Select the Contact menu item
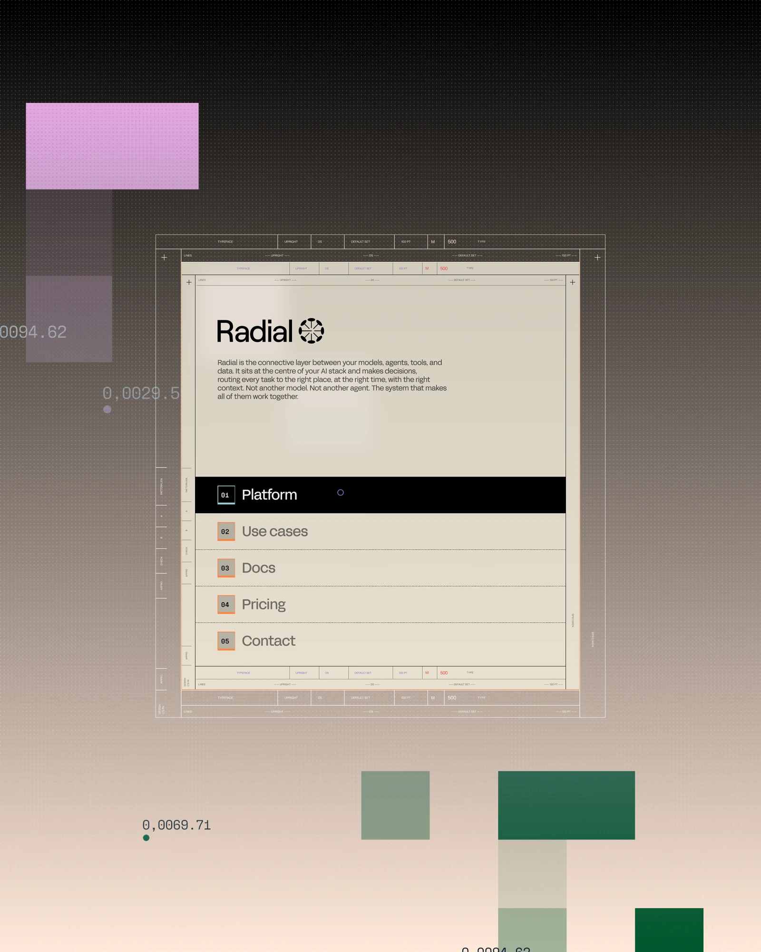The image size is (761, 952). (380, 641)
